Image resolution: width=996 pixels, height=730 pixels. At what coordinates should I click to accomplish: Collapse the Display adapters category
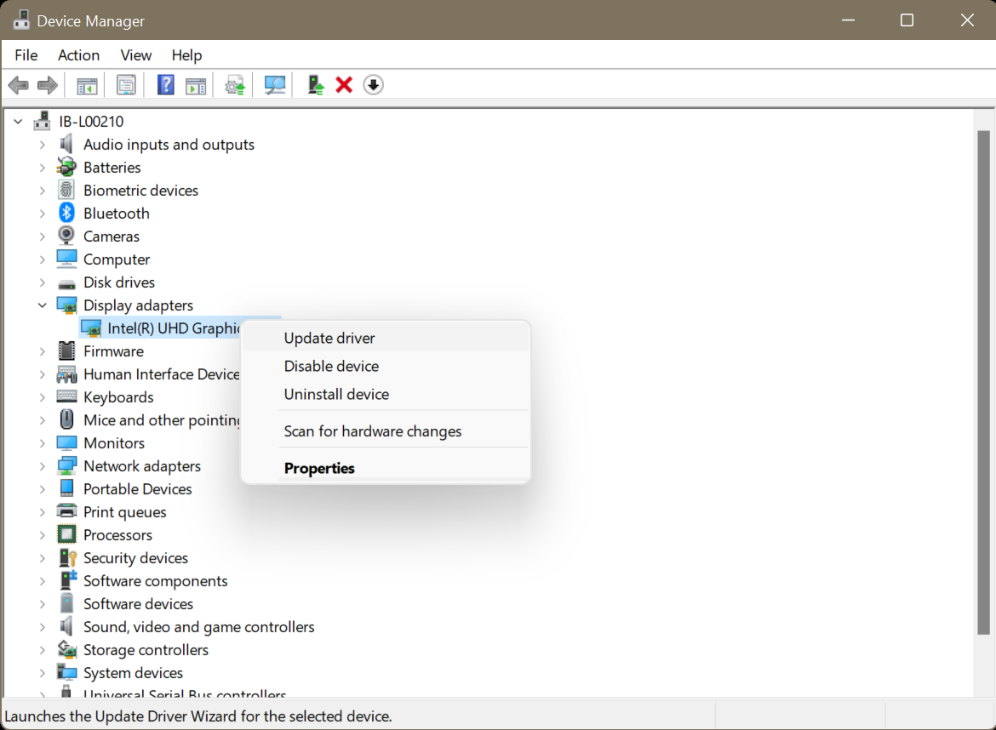coord(42,305)
